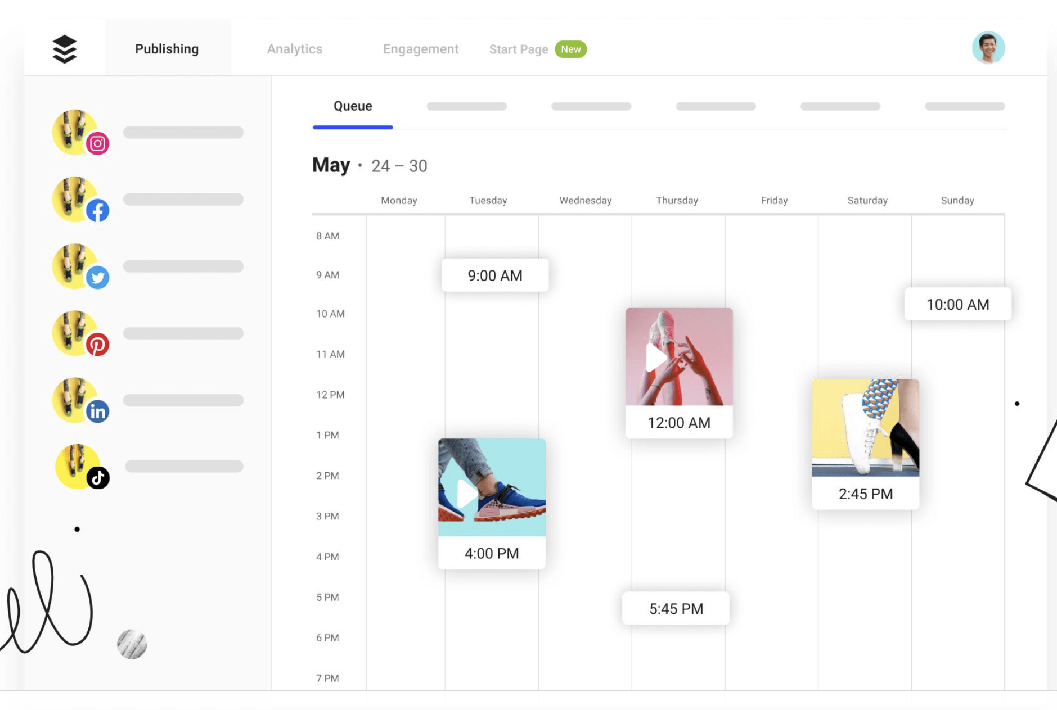Open the Analytics tab

[x=294, y=49]
